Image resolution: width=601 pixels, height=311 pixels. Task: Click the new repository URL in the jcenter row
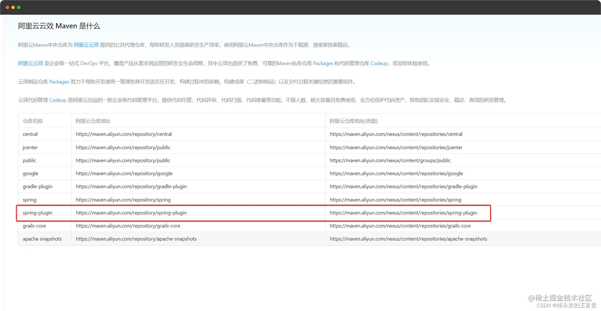point(123,147)
